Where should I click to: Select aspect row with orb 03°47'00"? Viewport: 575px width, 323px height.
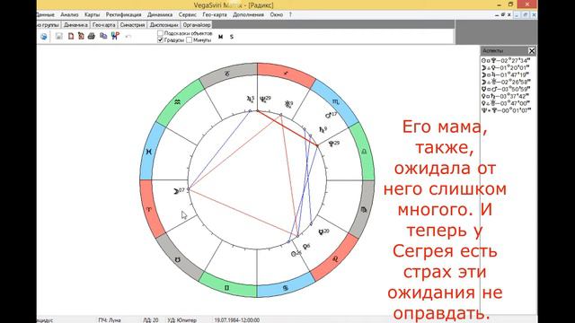tap(506, 103)
